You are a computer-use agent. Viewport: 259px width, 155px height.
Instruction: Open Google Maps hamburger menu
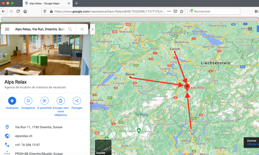(7, 29)
